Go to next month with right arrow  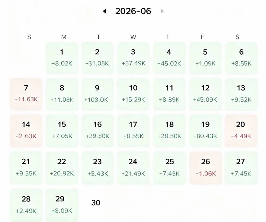162,11
